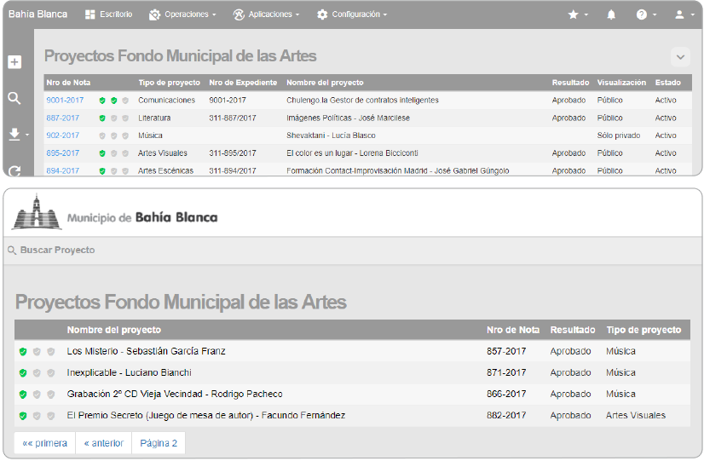
Task: Open note link 887-2017
Action: (x=63, y=118)
